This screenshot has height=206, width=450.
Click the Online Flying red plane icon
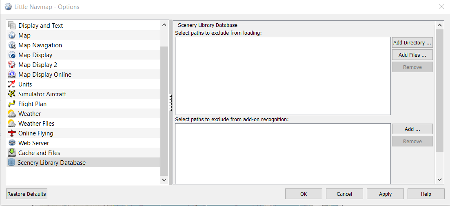coord(12,133)
